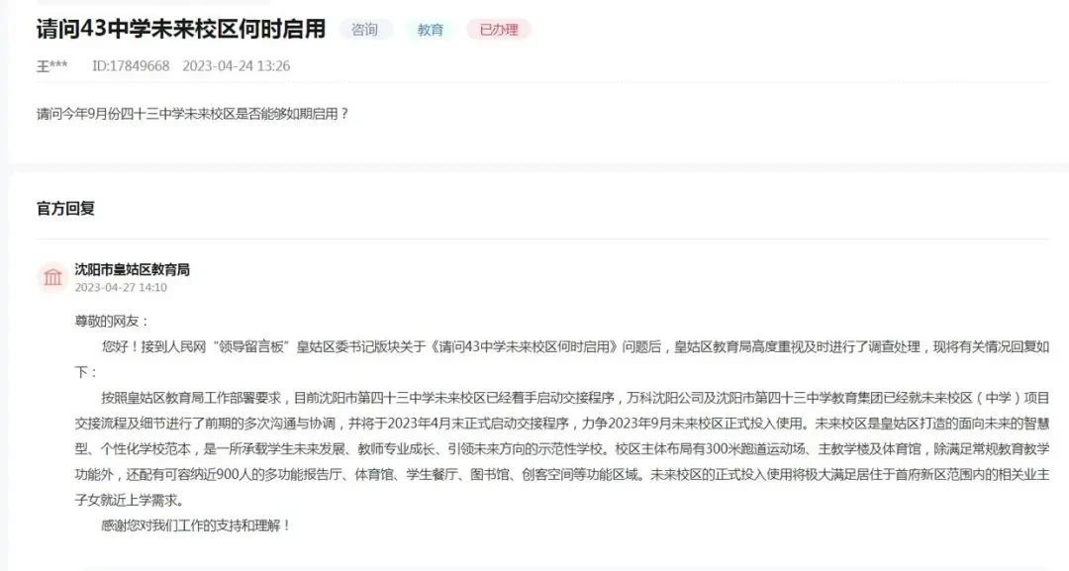Click the line mentioning 万科沈阳公司
Viewport: 1069px width, 571px height.
[x=562, y=398]
